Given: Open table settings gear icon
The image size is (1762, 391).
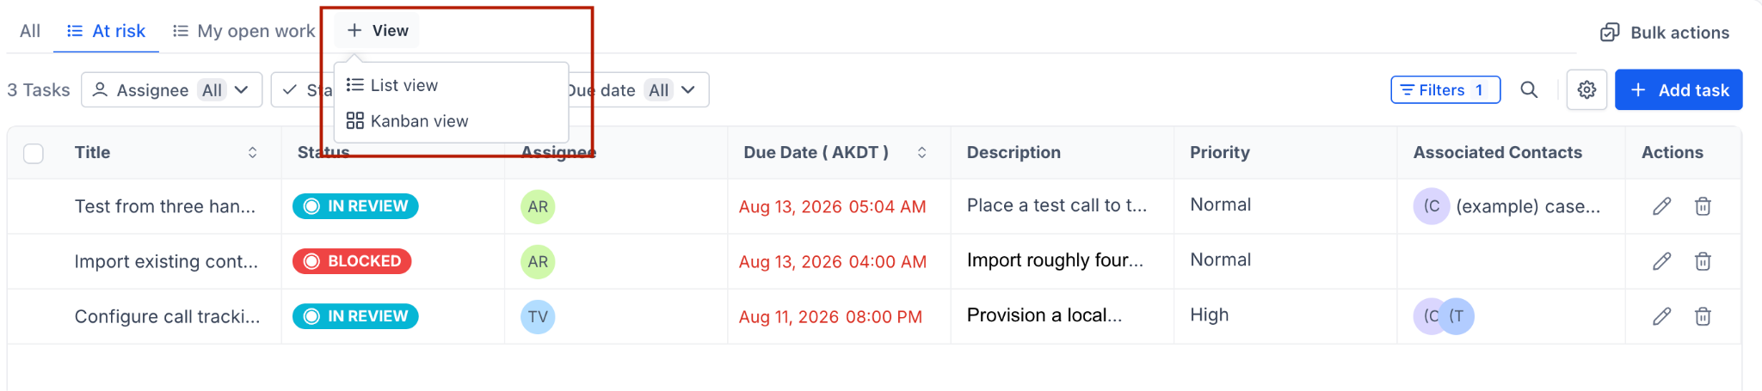Looking at the screenshot, I should click(x=1586, y=89).
